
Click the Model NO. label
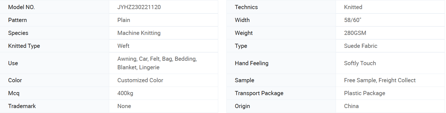pos(21,7)
